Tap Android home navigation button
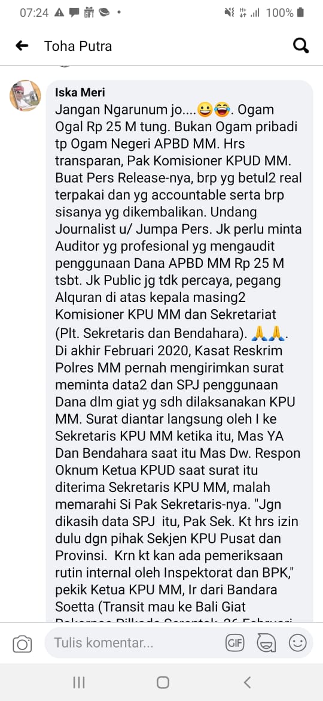 163,682
